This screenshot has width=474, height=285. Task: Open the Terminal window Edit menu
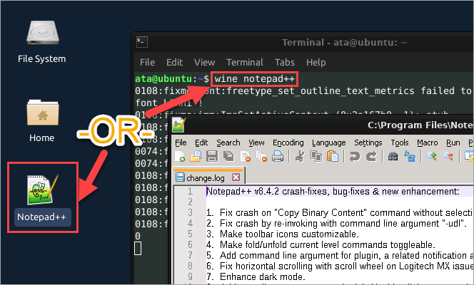click(174, 62)
